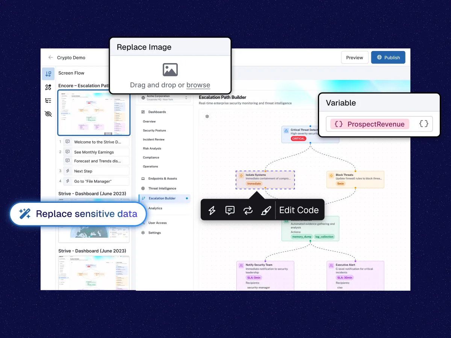The width and height of the screenshot is (451, 338).
Task: Click the magic wand icon on Replace sensitive data
Action: (25, 214)
